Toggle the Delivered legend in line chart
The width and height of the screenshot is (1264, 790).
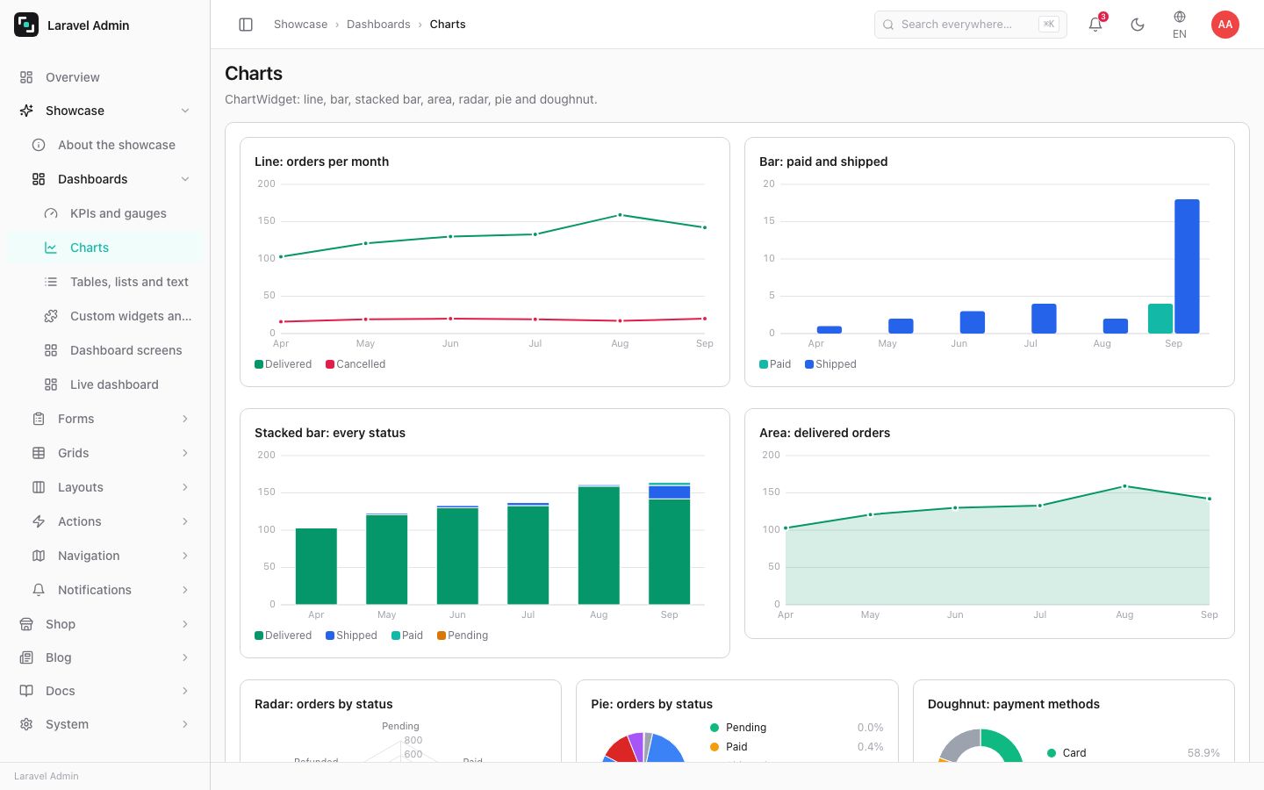pos(283,364)
